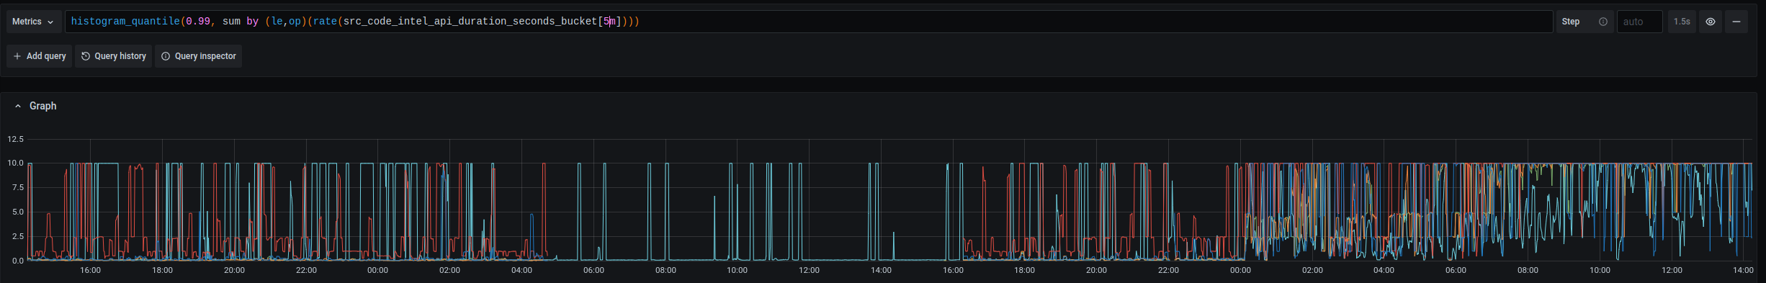Collapse the Graph panel chevron
This screenshot has width=1766, height=283.
tap(18, 106)
